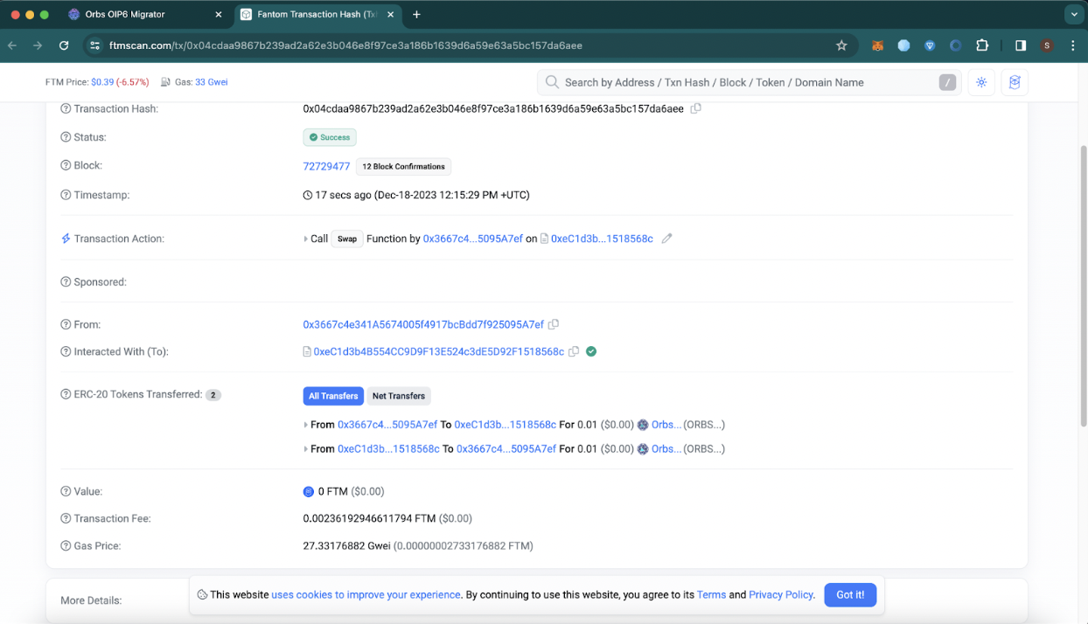This screenshot has height=624, width=1088.
Task: Click the Success status badge
Action: pos(330,137)
